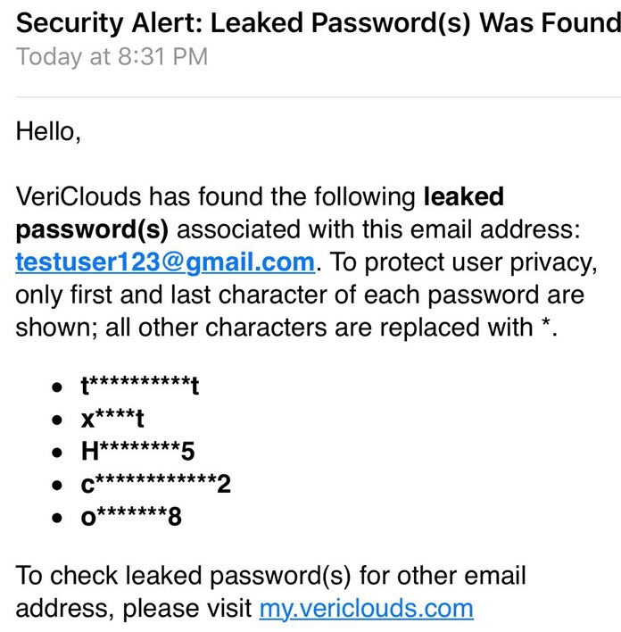Viewport: 621px width, 632px height.
Task: Click the masked password x****t
Action: 112,419
